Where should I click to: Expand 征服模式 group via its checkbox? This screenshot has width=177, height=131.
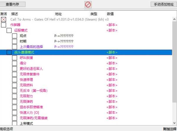click(x=9, y=30)
